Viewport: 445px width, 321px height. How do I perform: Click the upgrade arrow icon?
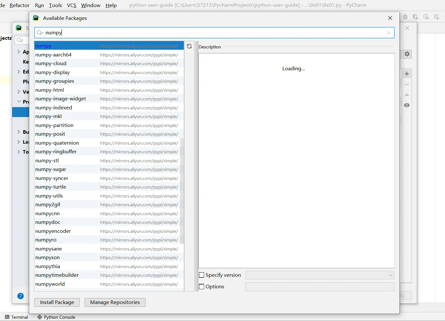click(407, 95)
